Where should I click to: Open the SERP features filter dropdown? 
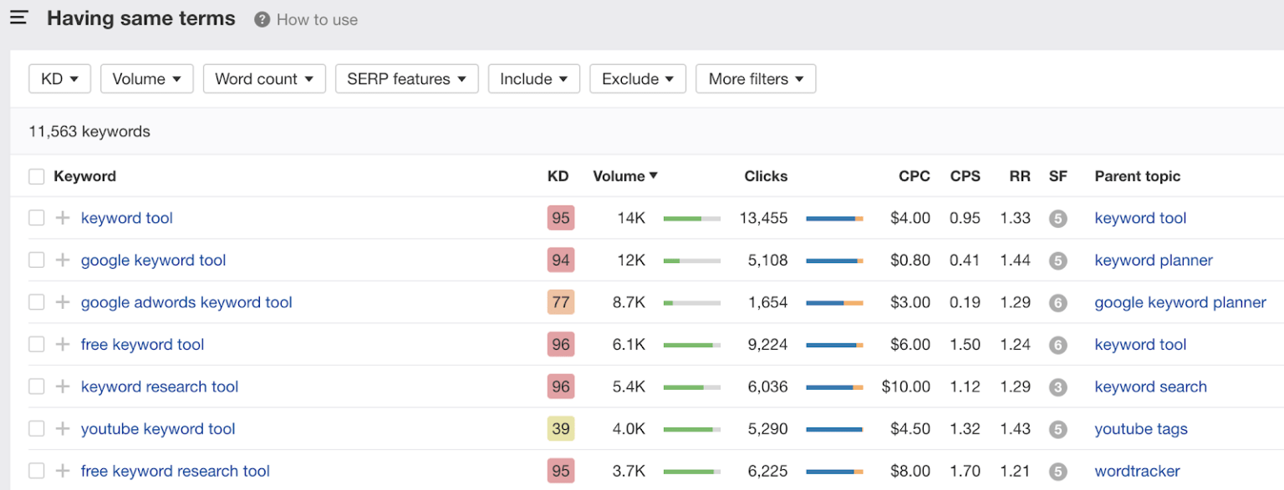pyautogui.click(x=407, y=78)
